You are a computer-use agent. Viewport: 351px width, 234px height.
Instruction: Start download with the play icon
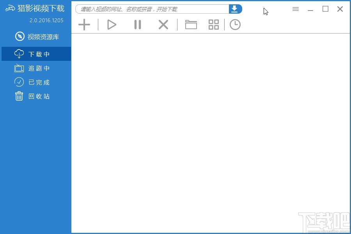(x=112, y=25)
